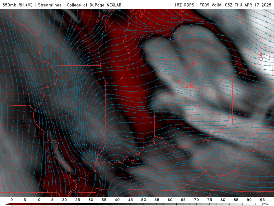
Task: Click the "850mb RH (%)" title text
Action: (17, 5)
